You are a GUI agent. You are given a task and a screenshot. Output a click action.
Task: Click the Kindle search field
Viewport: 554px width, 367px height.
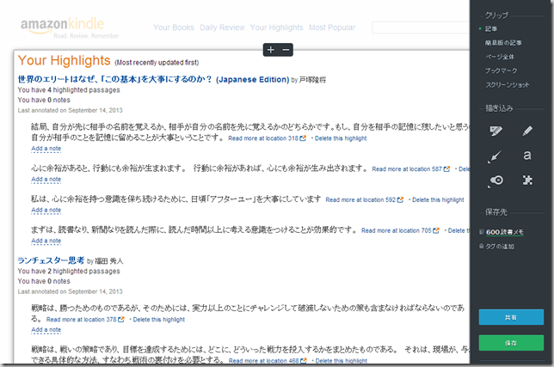tap(421, 28)
